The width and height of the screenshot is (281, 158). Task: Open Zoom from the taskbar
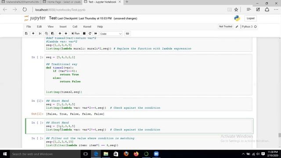click(x=156, y=154)
